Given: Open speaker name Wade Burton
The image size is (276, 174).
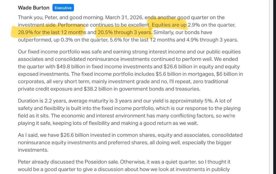Looking at the screenshot, I should point(34,8).
